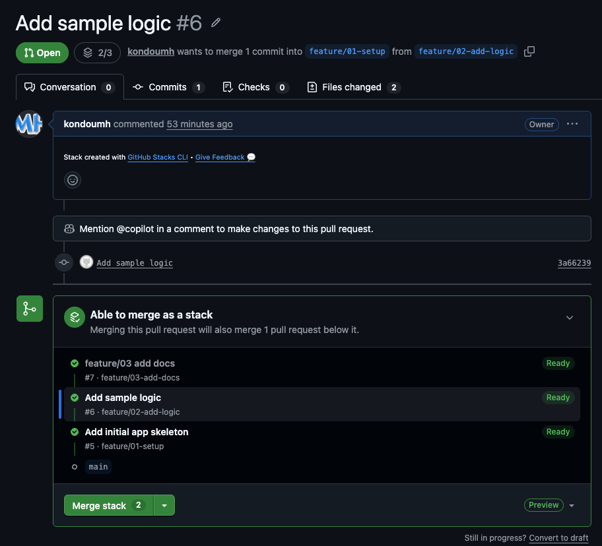
Task: Copy the head branch name with copy icon
Action: click(529, 51)
